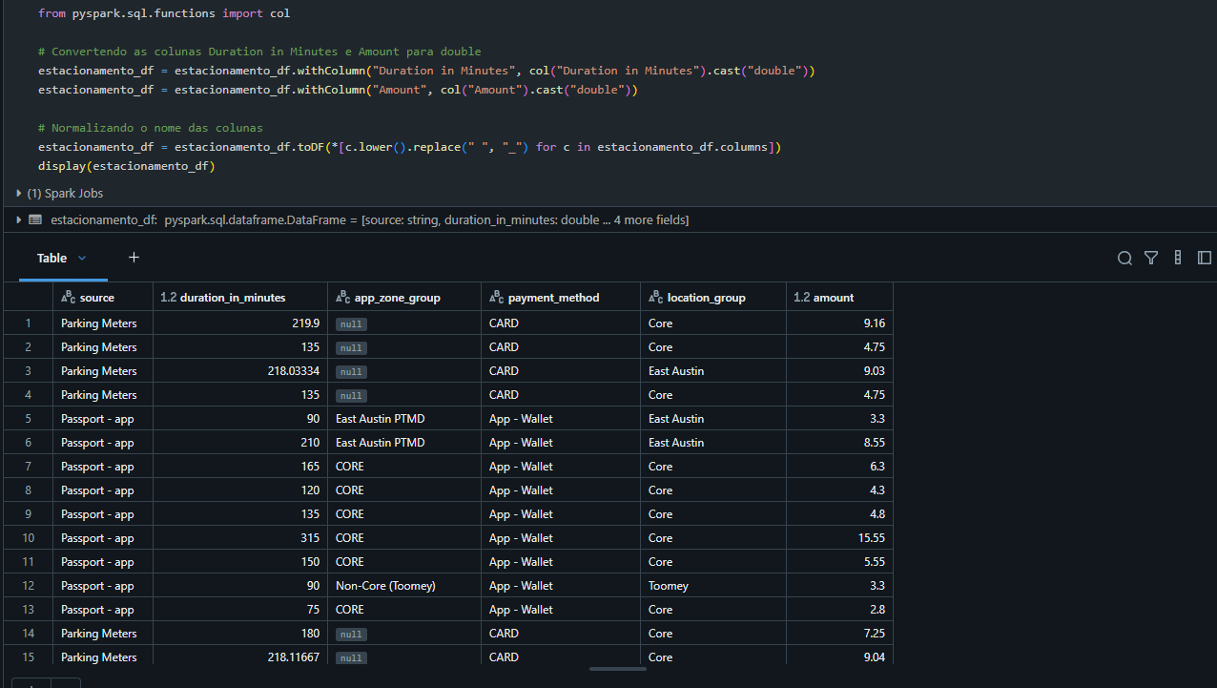Open the Table tab dropdown chevron
This screenshot has width=1217, height=688.
(x=82, y=258)
